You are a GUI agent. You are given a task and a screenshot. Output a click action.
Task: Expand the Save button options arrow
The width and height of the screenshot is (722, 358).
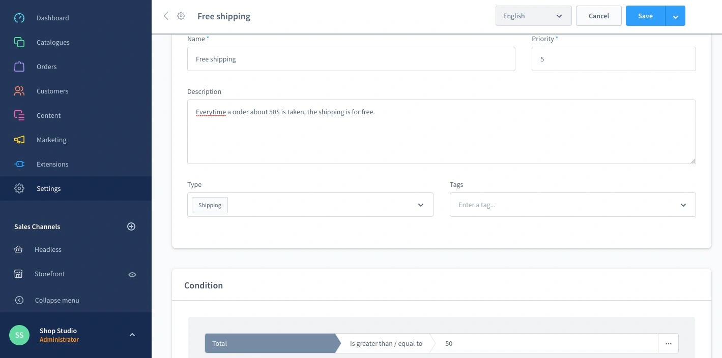coord(675,16)
